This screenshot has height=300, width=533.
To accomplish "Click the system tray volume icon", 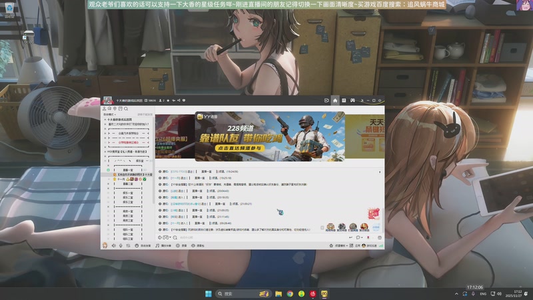I will pos(499,293).
